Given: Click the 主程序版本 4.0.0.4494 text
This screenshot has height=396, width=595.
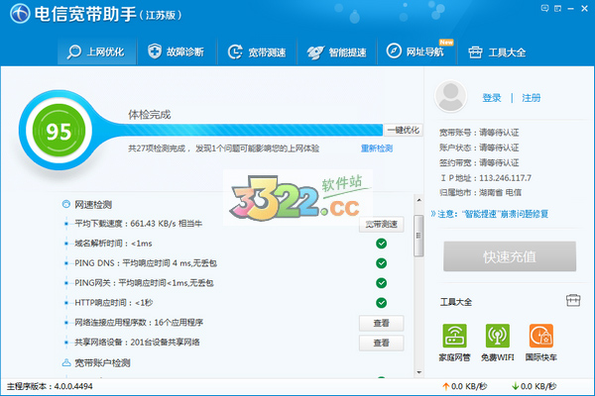Looking at the screenshot, I should (50, 386).
